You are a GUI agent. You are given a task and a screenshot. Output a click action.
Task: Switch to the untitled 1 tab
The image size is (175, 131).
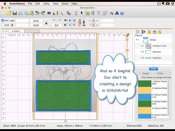[16, 31]
